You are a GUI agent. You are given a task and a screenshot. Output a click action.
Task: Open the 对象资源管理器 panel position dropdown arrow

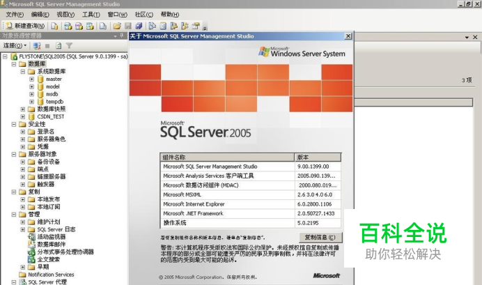click(x=115, y=36)
